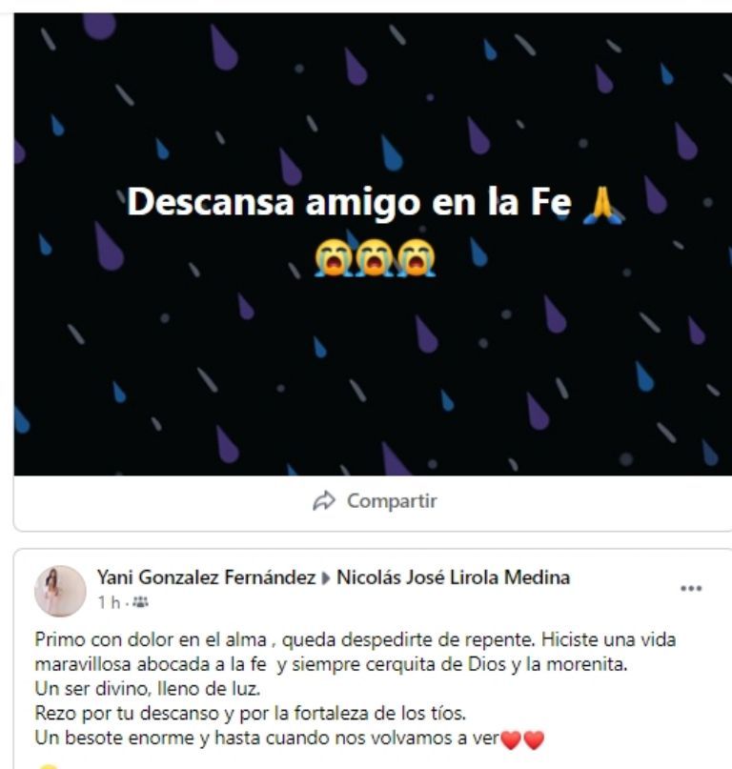Click the 'Descansa amigo en la Fe' text
Image resolution: width=732 pixels, height=769 pixels.
coord(349,202)
